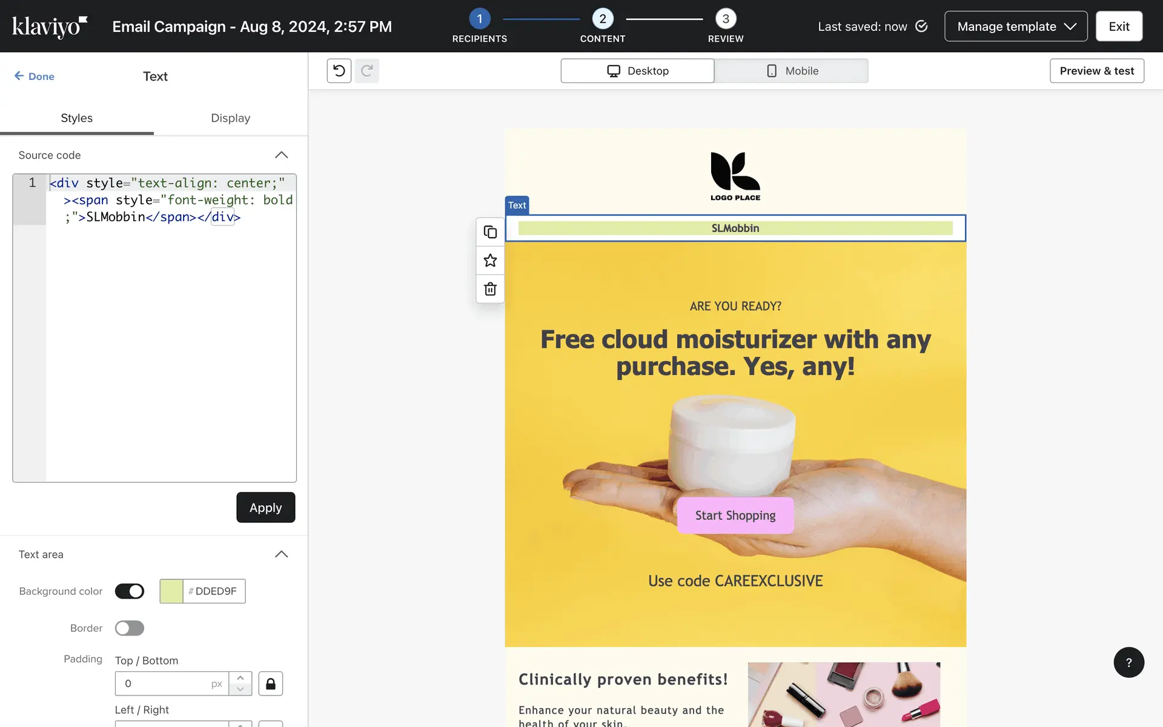The height and width of the screenshot is (727, 1163).
Task: Collapse the Source code section
Action: (x=281, y=155)
